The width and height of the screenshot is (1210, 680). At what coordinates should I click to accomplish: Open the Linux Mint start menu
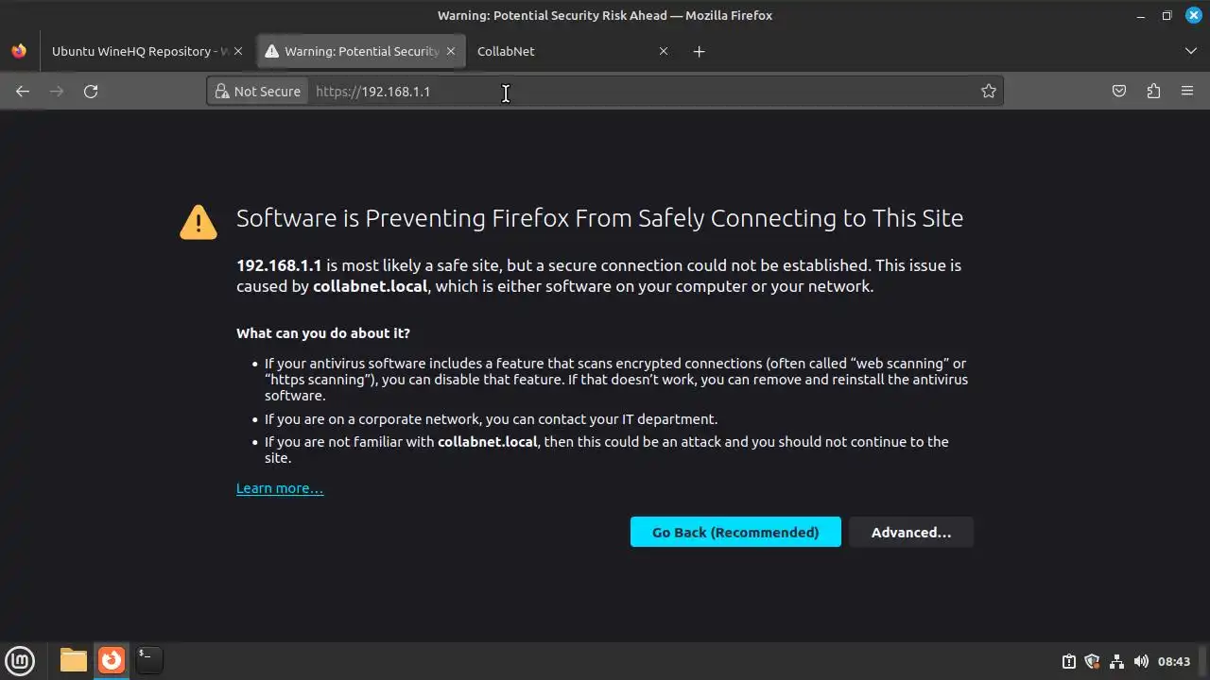coord(20,660)
